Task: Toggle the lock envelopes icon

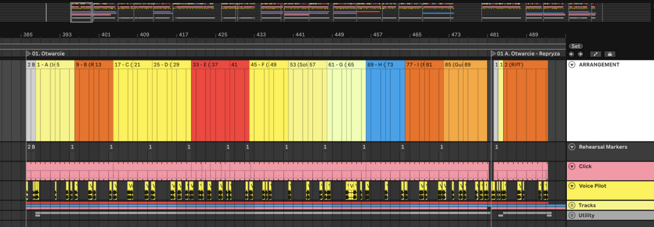Action: pos(609,54)
